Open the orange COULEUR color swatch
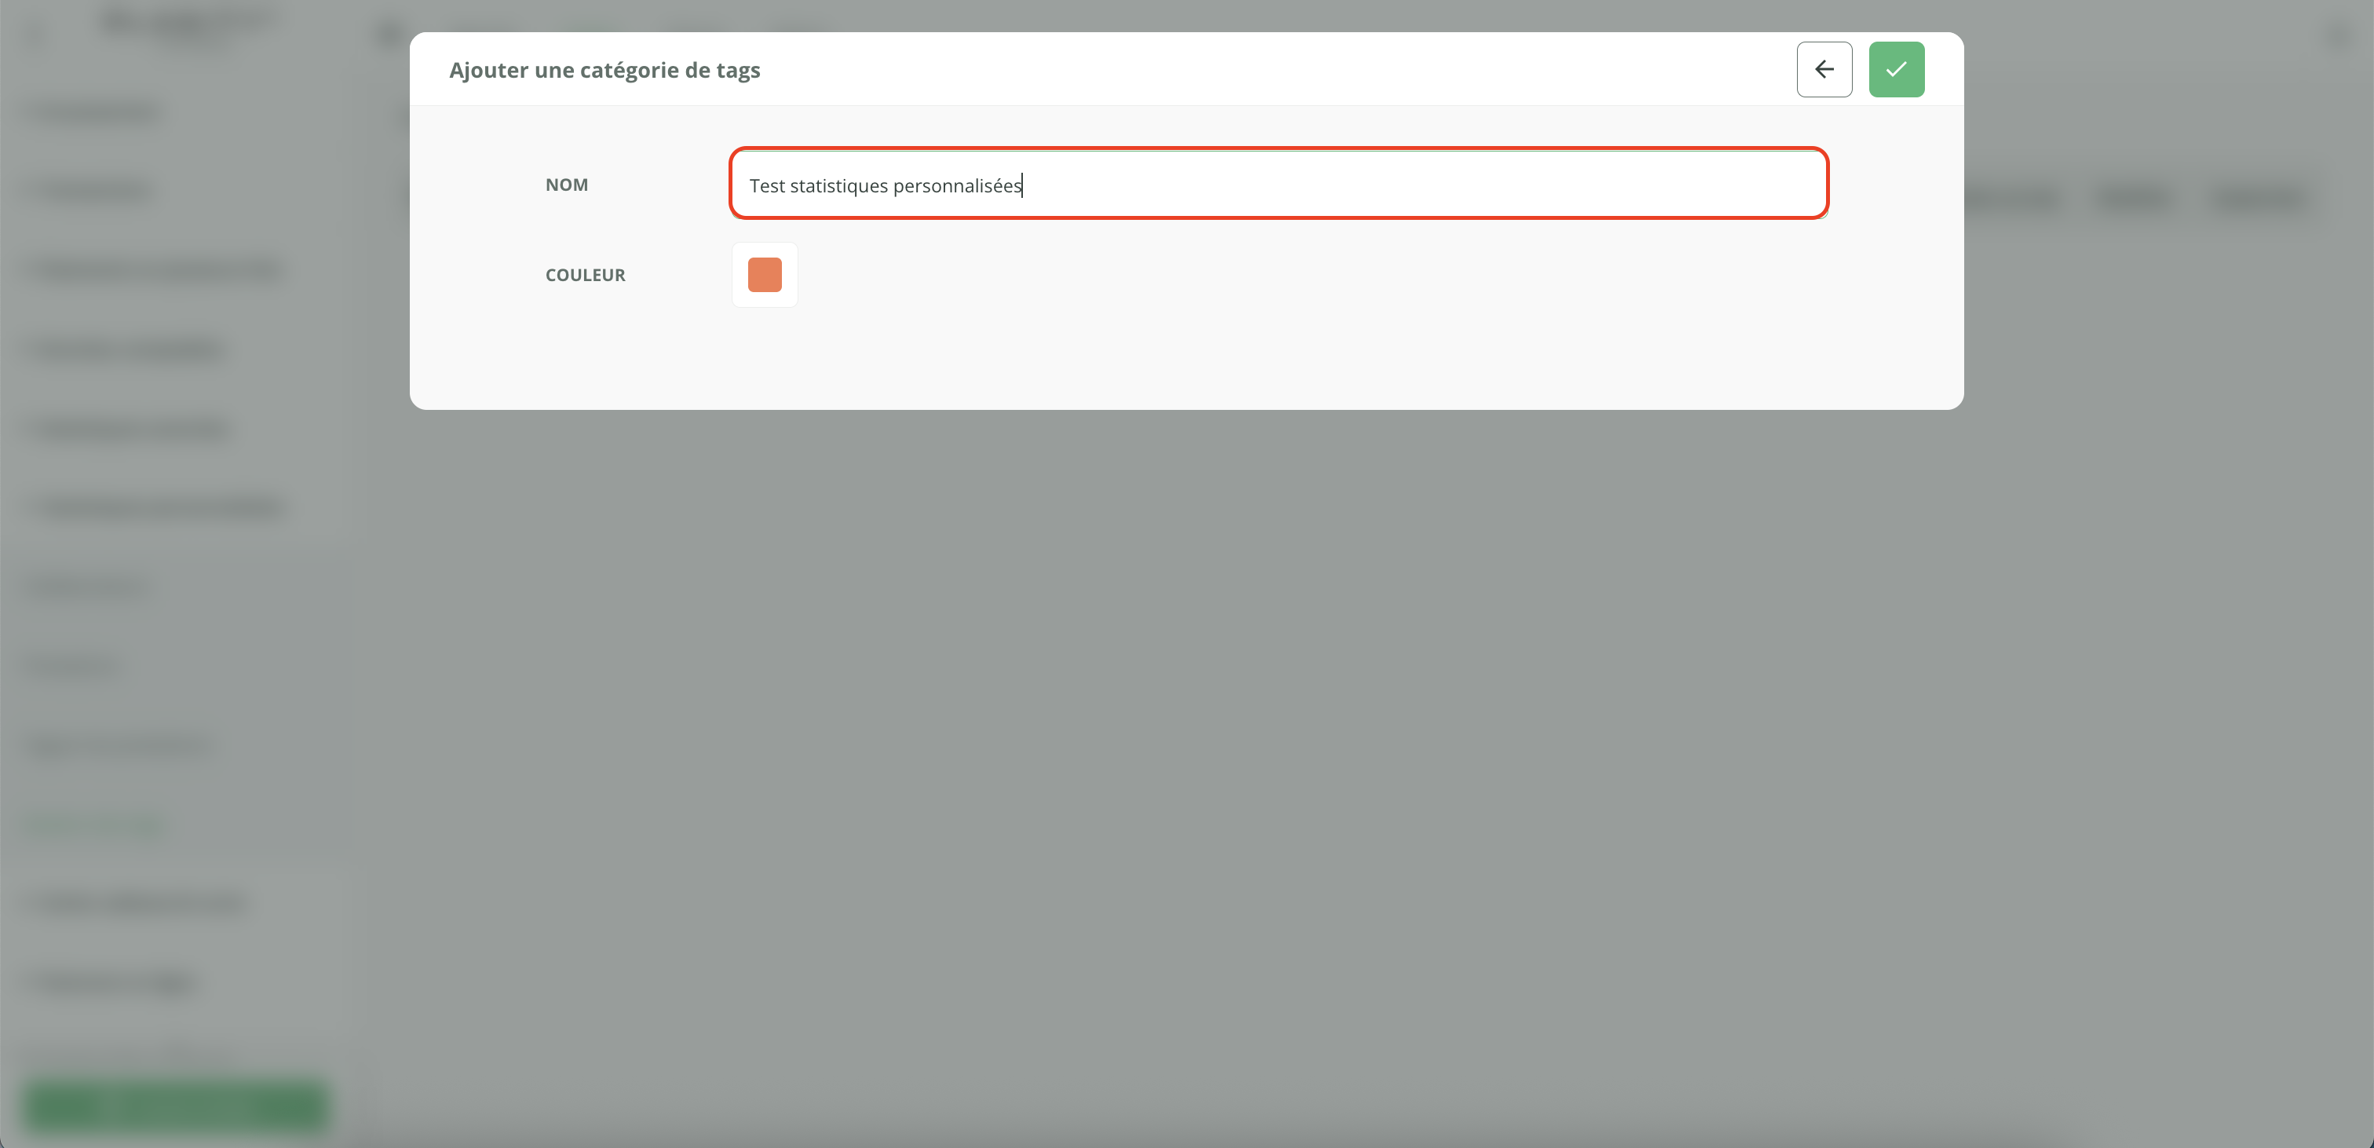The height and width of the screenshot is (1148, 2374). pos(764,275)
